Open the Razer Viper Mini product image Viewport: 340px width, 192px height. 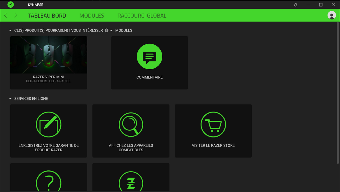(x=48, y=55)
